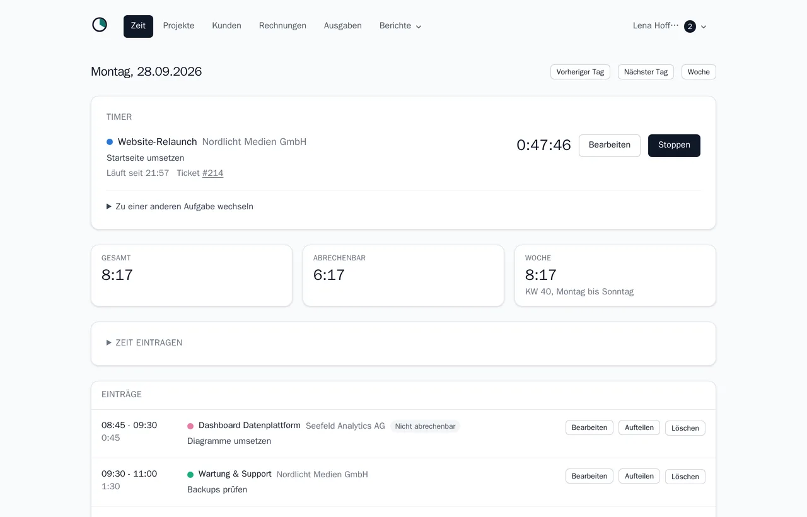Click the pie-chart app logo

[x=100, y=25]
